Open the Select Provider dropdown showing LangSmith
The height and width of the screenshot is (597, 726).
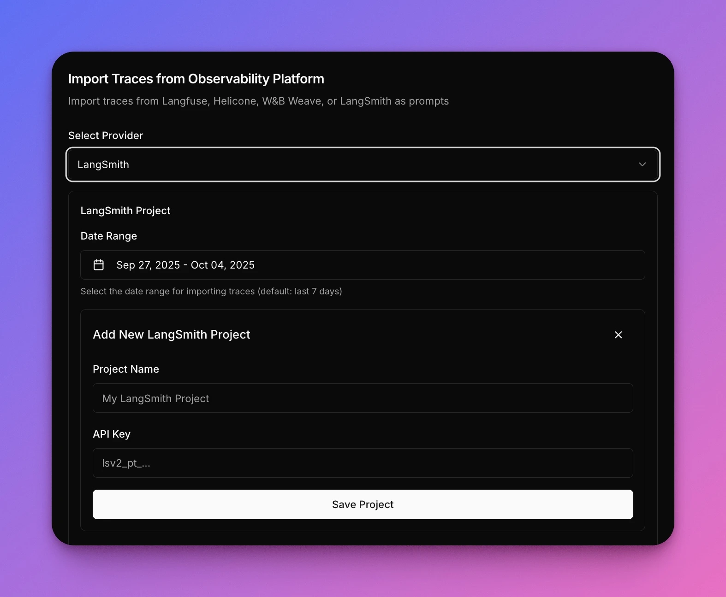363,164
